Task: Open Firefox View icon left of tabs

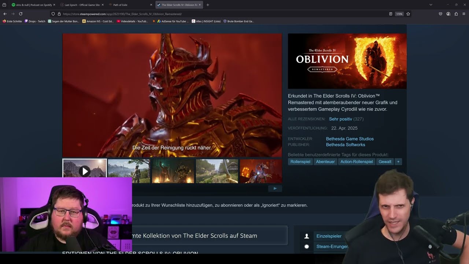Action: pyautogui.click(x=4, y=5)
